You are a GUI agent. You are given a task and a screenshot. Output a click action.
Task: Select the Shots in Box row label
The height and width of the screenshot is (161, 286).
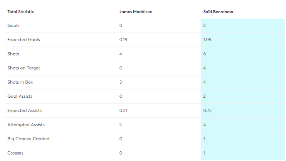pos(20,82)
